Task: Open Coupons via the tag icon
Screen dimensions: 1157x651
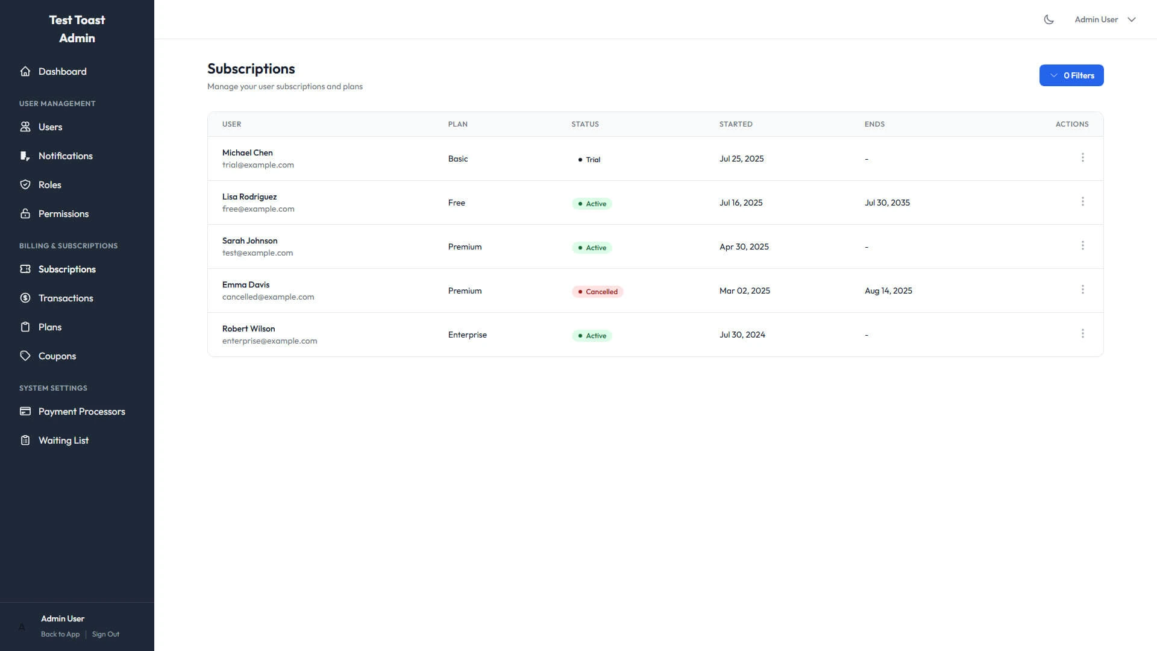Action: tap(25, 356)
